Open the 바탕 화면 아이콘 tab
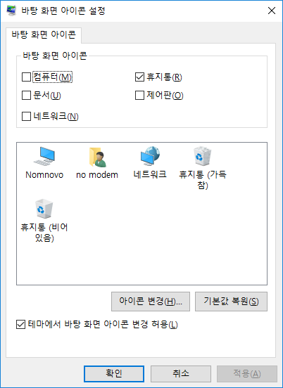Viewport: 283px width, 388px height. click(x=44, y=35)
